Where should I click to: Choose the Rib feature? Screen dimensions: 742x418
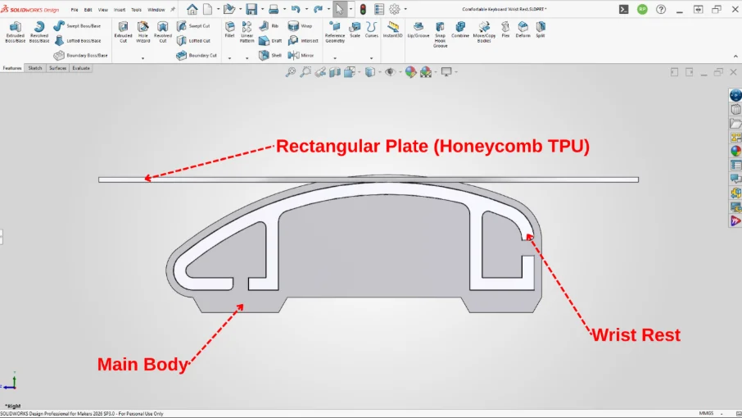click(x=269, y=25)
